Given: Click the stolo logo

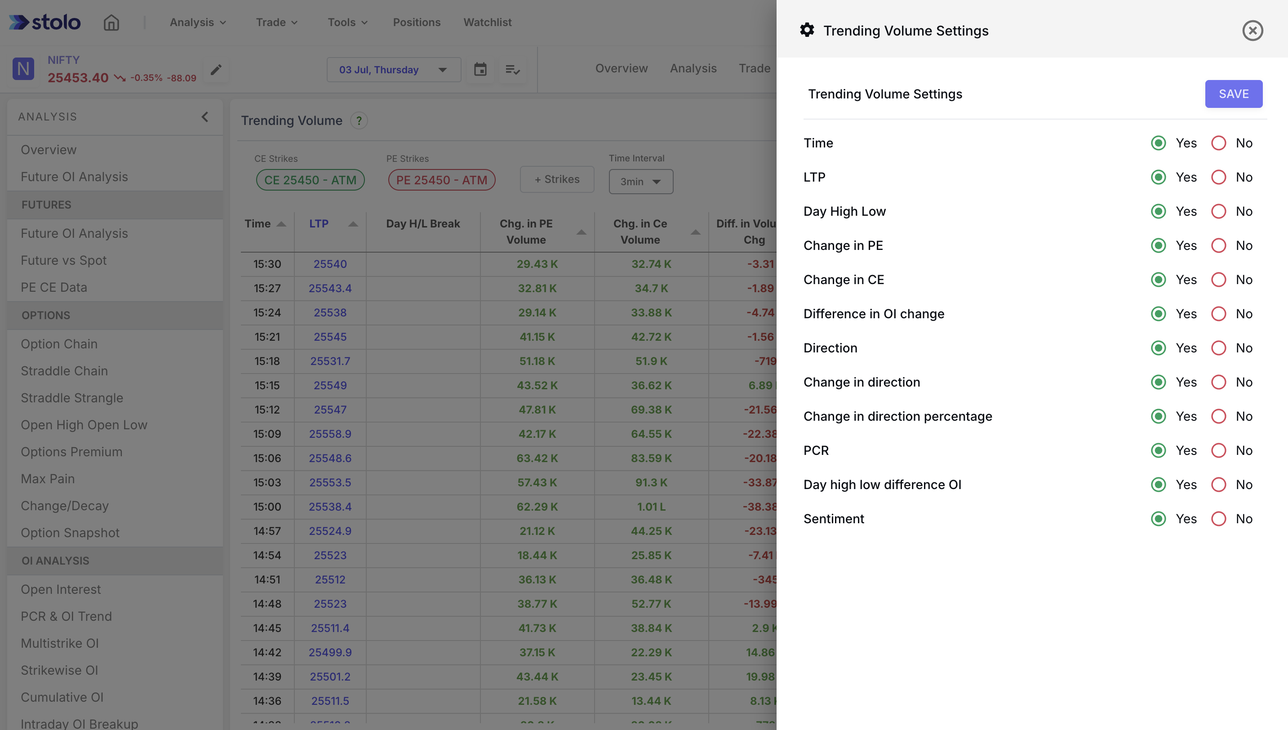Looking at the screenshot, I should [x=44, y=22].
